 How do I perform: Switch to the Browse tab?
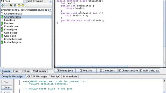coord(6,71)
